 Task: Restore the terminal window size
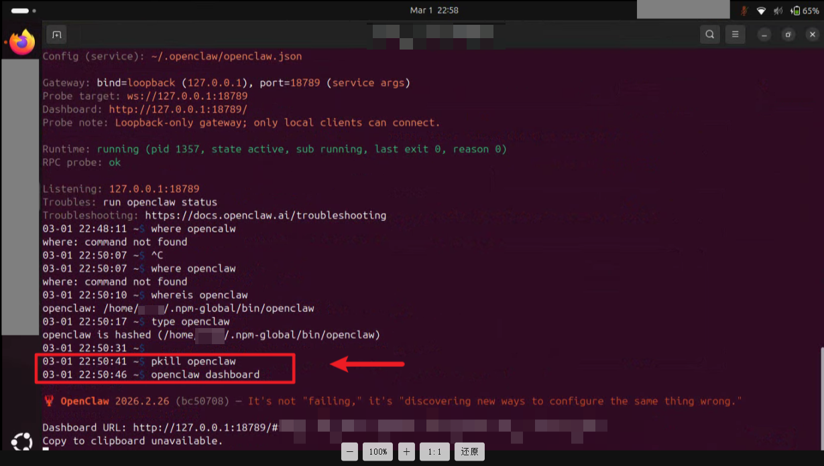click(788, 35)
